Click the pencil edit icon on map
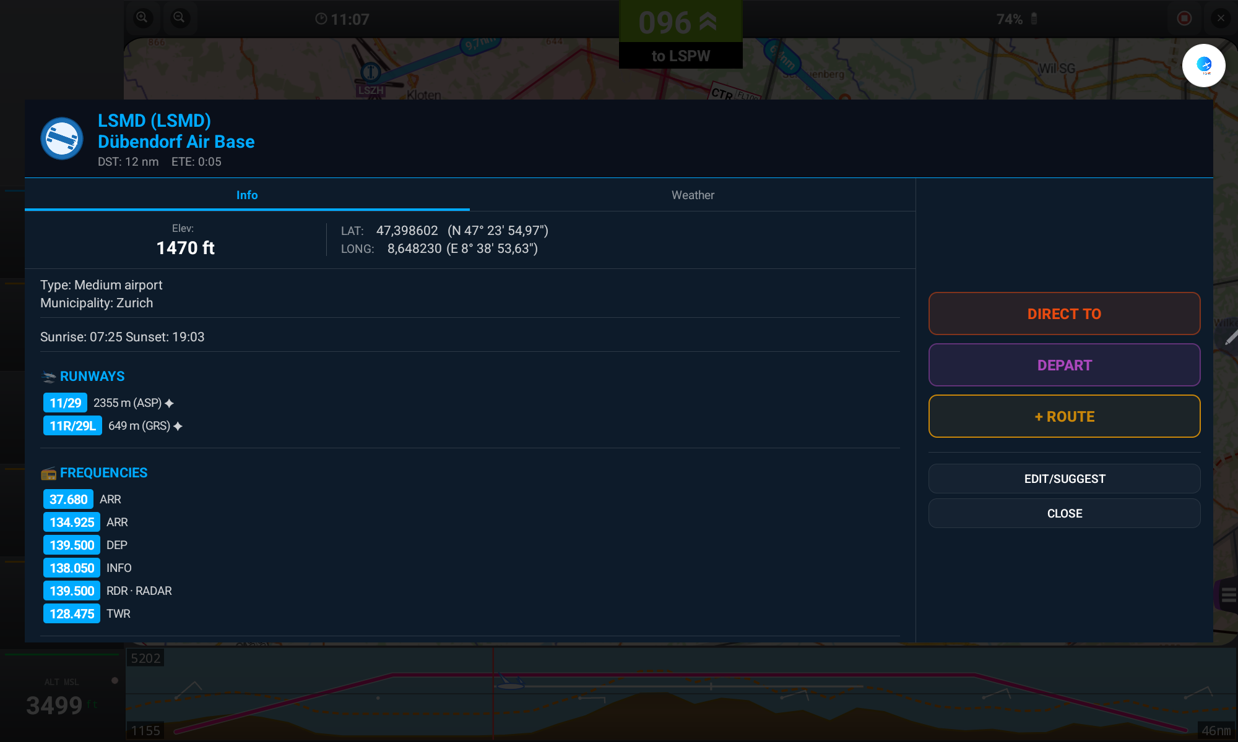This screenshot has height=742, width=1238. pos(1230,338)
